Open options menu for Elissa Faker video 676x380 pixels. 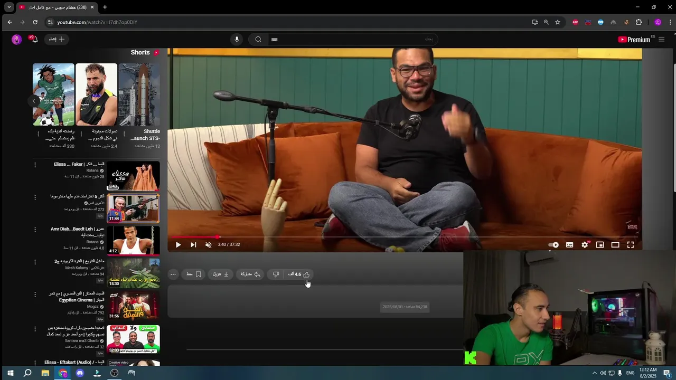pyautogui.click(x=35, y=165)
